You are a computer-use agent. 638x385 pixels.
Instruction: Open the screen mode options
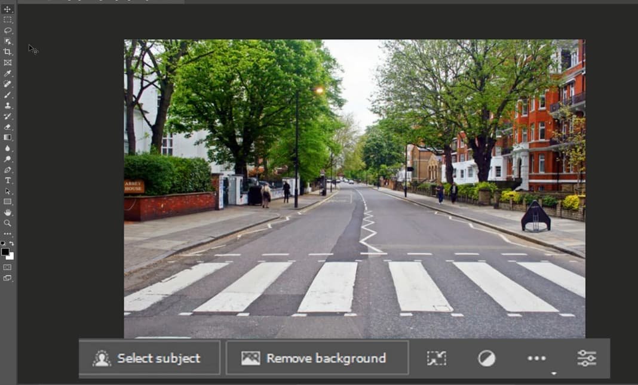[x=8, y=278]
